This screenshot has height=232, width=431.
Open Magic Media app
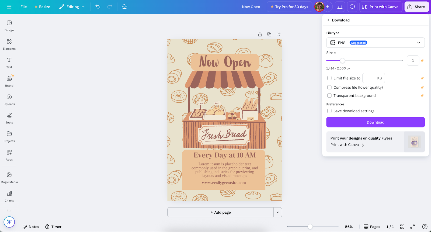point(9,178)
